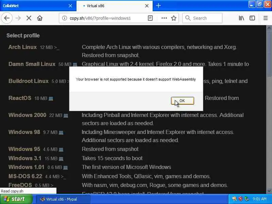Click the first system tray icon

(x=234, y=199)
